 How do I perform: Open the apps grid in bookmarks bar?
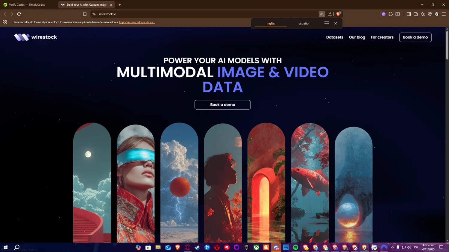(x=4, y=22)
